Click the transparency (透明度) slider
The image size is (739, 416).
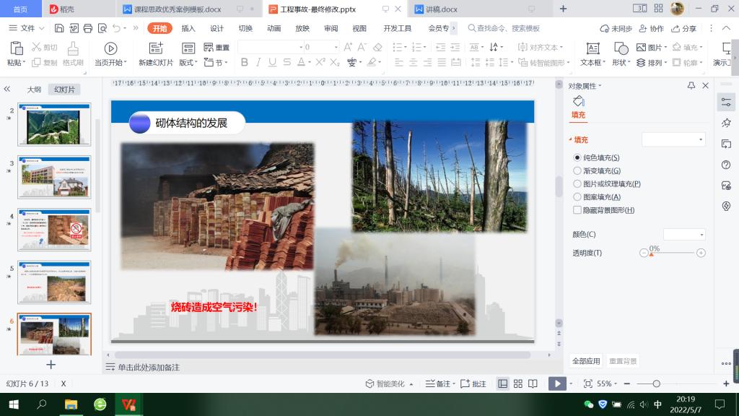(x=672, y=253)
